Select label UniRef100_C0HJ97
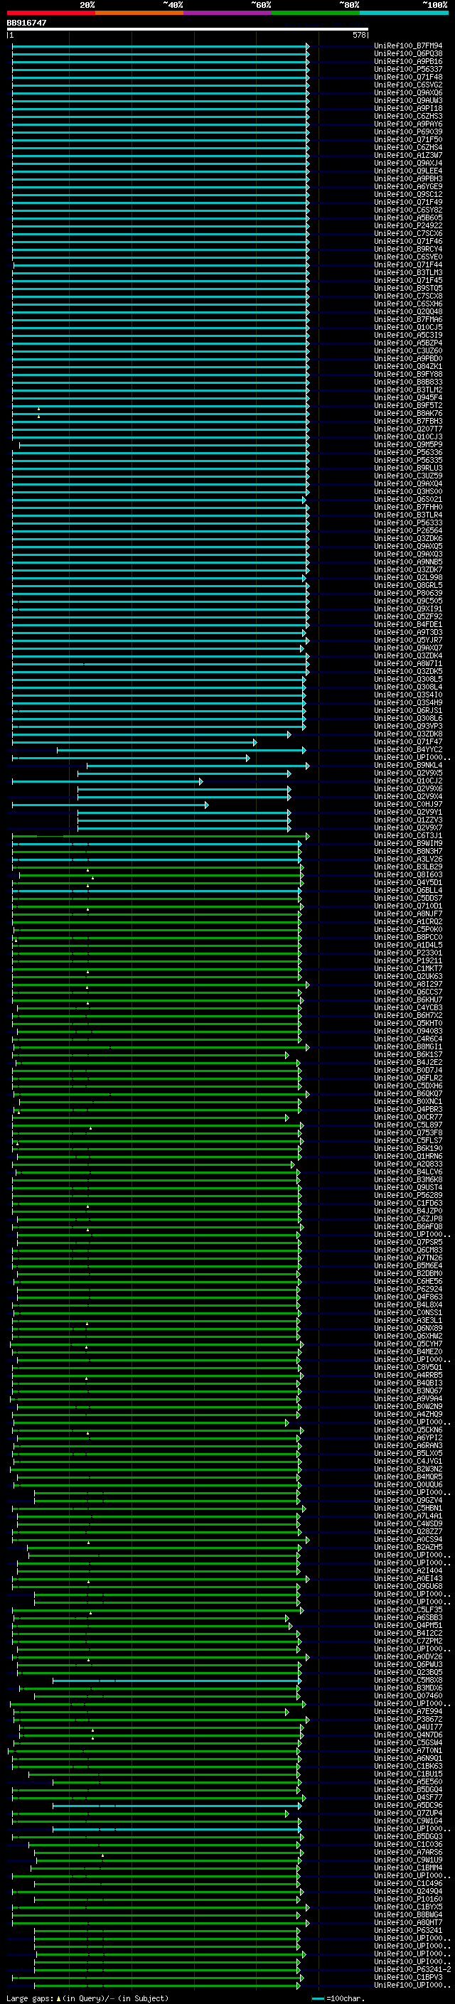 pyautogui.click(x=408, y=805)
